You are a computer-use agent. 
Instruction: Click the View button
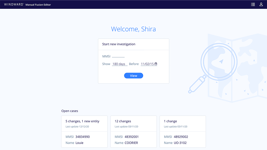(133, 76)
